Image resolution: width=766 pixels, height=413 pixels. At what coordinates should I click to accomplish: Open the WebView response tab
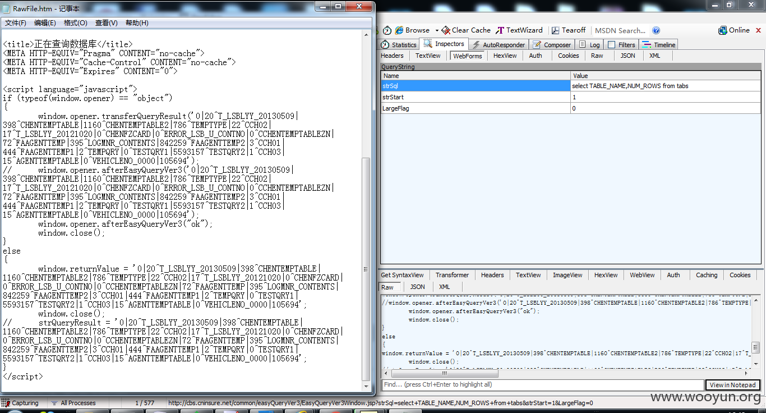tap(642, 275)
